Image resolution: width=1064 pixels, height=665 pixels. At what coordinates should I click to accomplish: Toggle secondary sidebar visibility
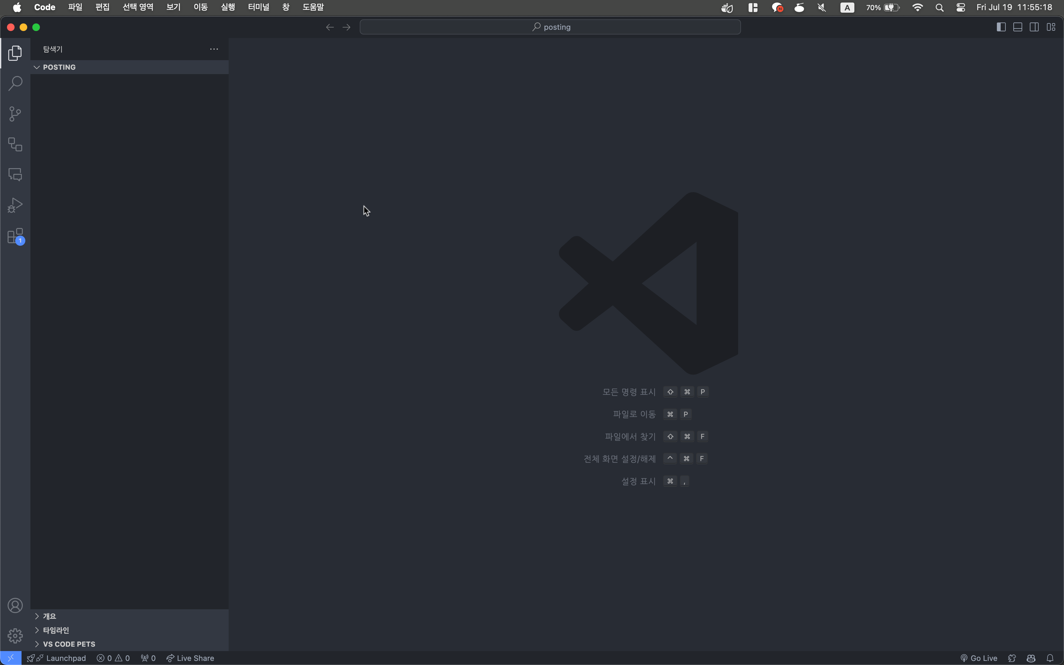coord(1034,27)
